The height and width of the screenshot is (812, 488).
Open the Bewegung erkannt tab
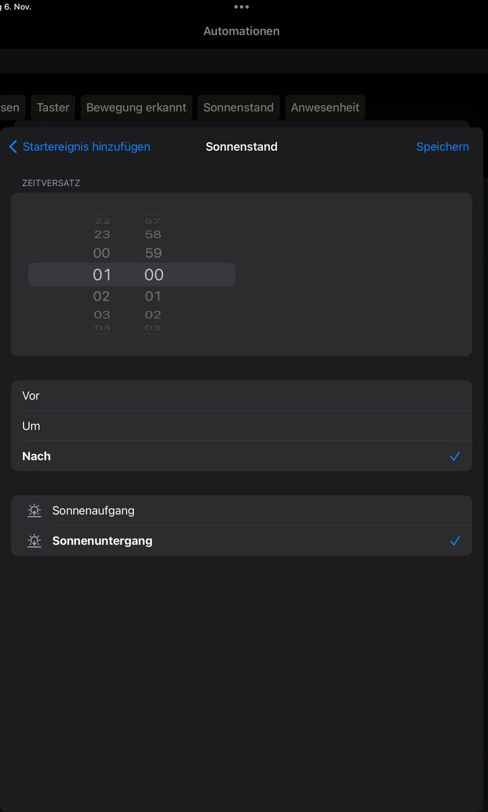(136, 108)
